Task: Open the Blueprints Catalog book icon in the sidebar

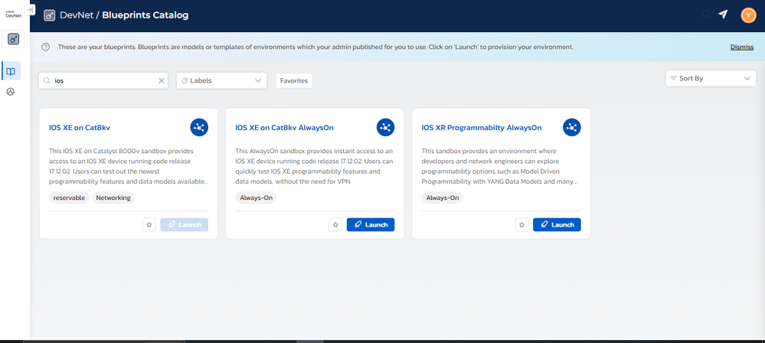Action: [x=11, y=71]
